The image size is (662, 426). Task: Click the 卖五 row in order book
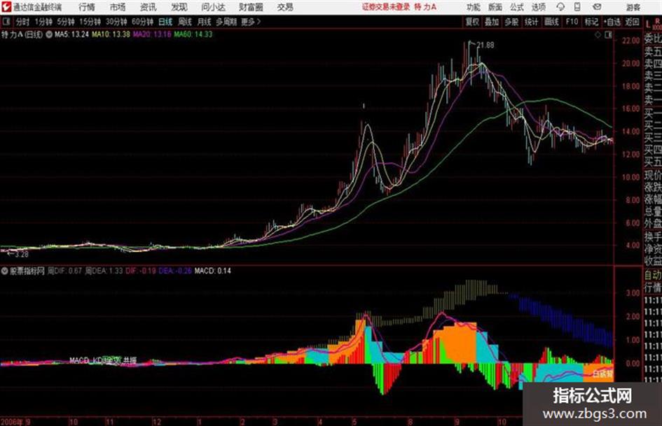(x=653, y=52)
